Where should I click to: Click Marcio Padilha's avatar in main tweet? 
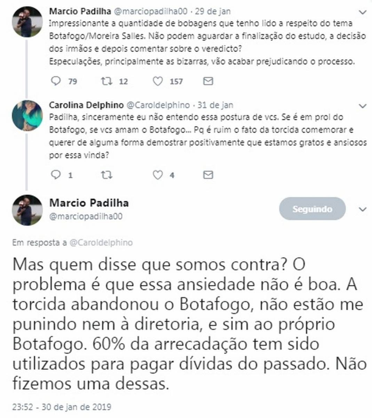27,210
